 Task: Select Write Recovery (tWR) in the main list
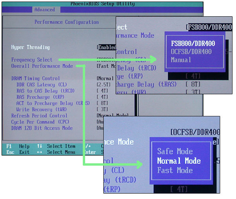coord(41,109)
